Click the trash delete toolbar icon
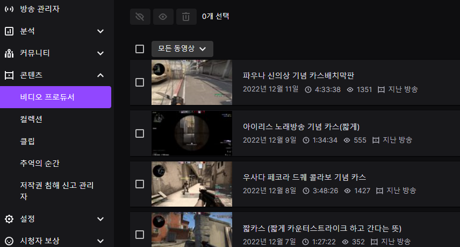Viewport: 460px width, 247px height. [x=186, y=17]
